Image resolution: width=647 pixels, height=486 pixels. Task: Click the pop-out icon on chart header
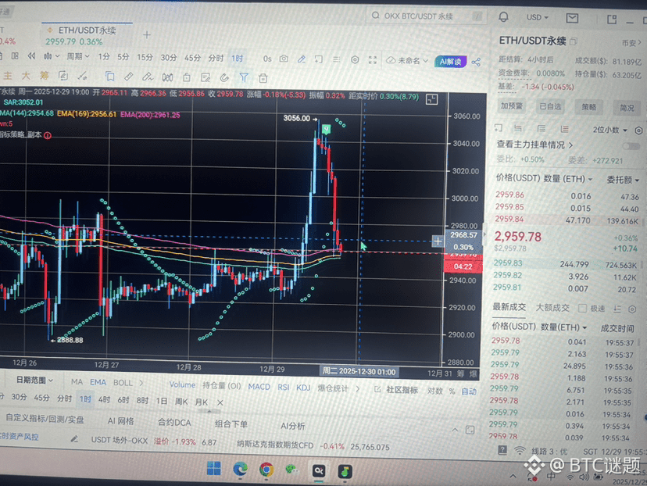click(x=431, y=99)
